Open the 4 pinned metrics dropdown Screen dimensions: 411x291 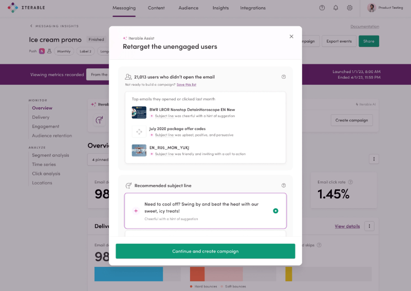[x=98, y=159]
